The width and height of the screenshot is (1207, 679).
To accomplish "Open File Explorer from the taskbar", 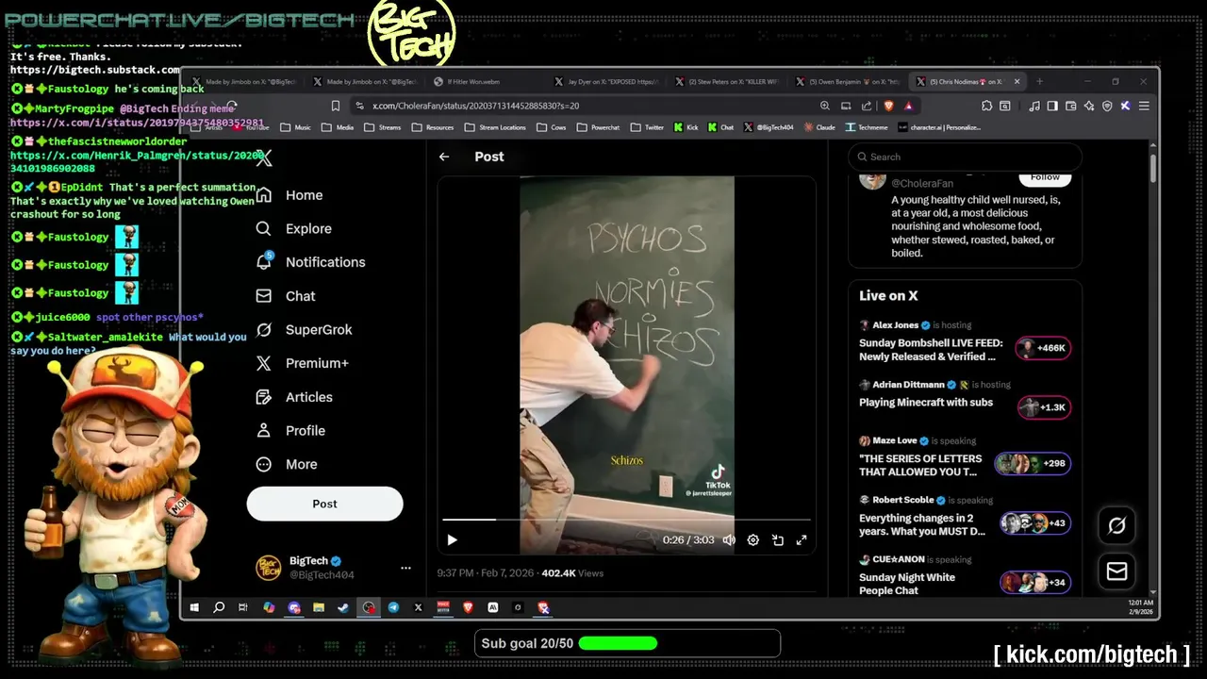I will coord(319,608).
